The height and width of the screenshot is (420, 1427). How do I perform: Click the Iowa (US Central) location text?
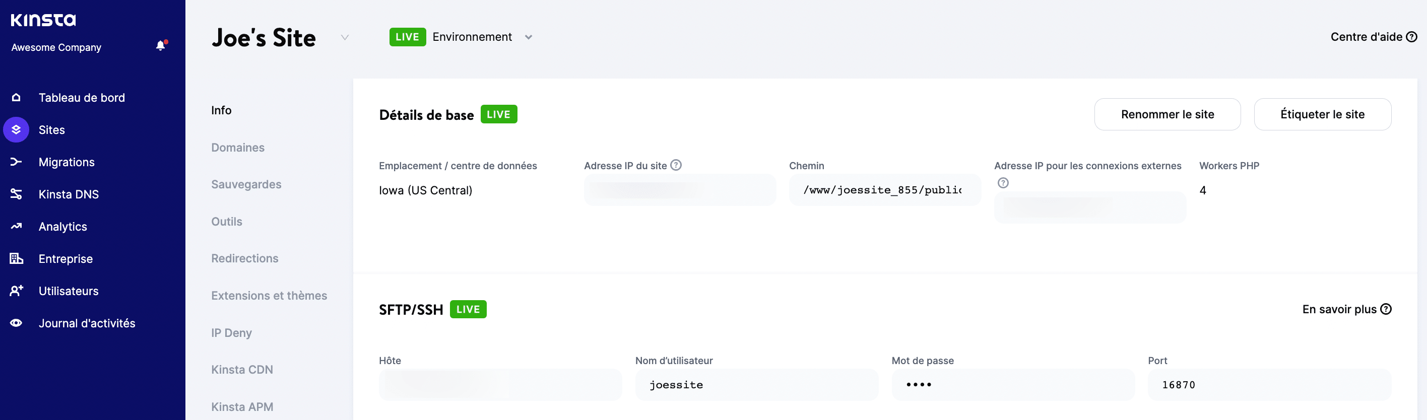[425, 190]
